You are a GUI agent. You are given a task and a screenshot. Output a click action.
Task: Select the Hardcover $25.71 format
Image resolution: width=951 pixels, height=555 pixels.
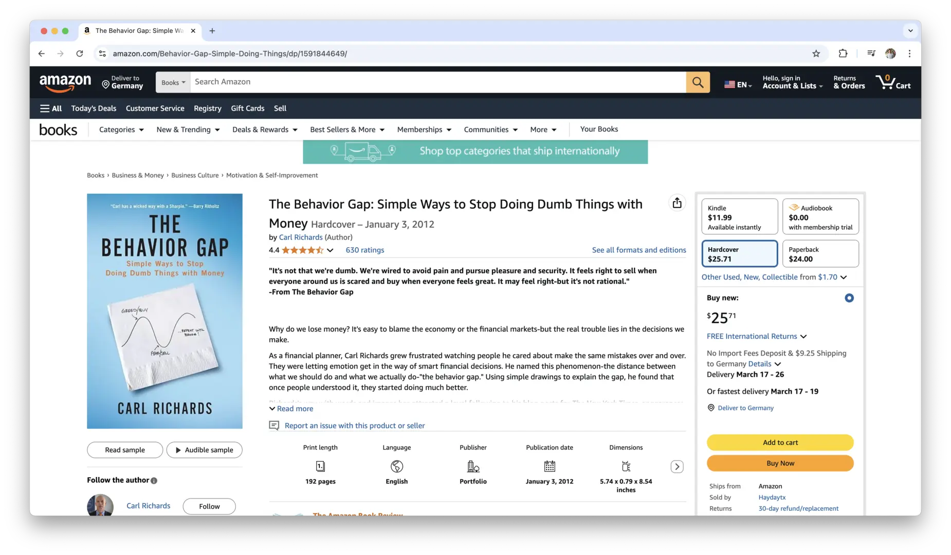[739, 253]
